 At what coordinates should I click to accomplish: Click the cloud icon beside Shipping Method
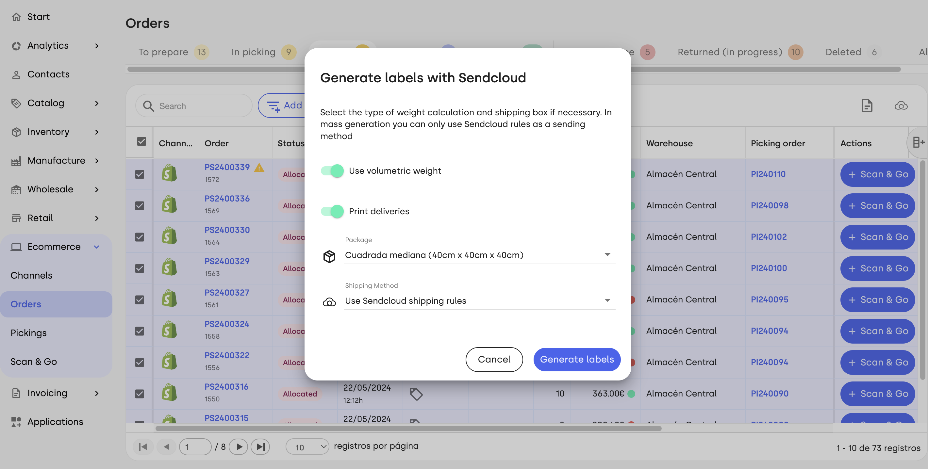pos(329,302)
